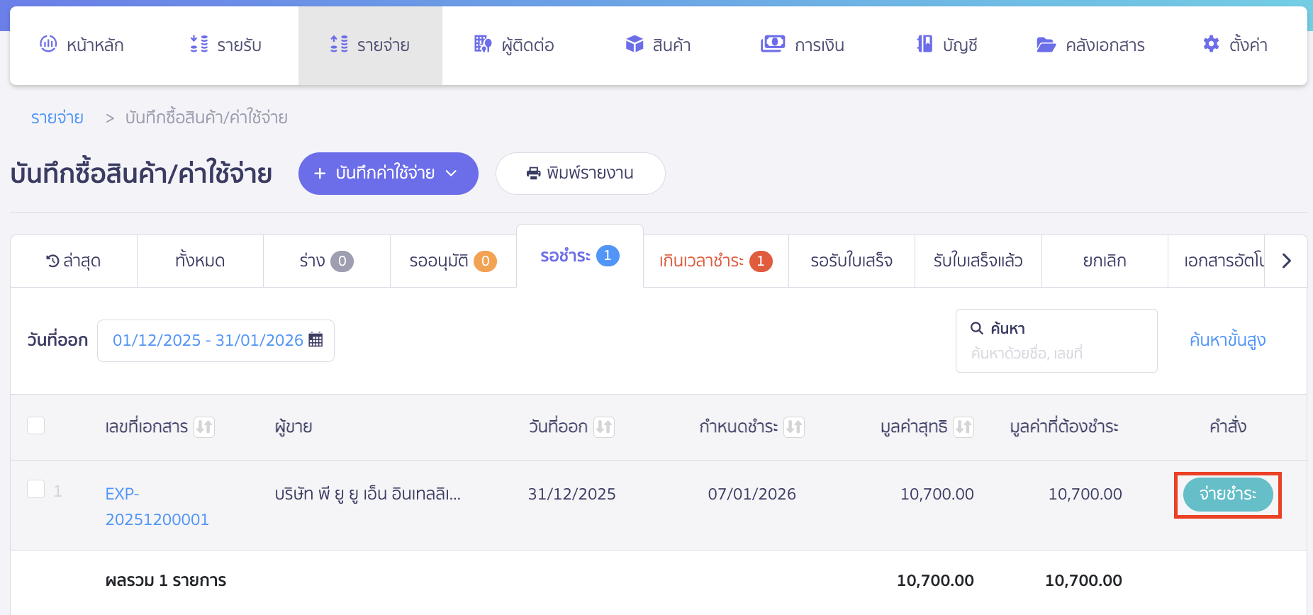The image size is (1313, 615).
Task: Expand the บันทึกค่าใช้จ่าย dropdown button
Action: [389, 174]
